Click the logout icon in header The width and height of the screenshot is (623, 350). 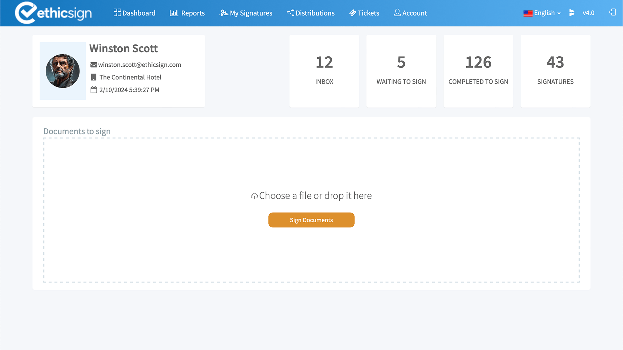tap(612, 12)
